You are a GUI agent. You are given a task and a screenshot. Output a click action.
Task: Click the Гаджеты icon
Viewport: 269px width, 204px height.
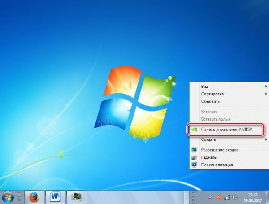point(194,157)
